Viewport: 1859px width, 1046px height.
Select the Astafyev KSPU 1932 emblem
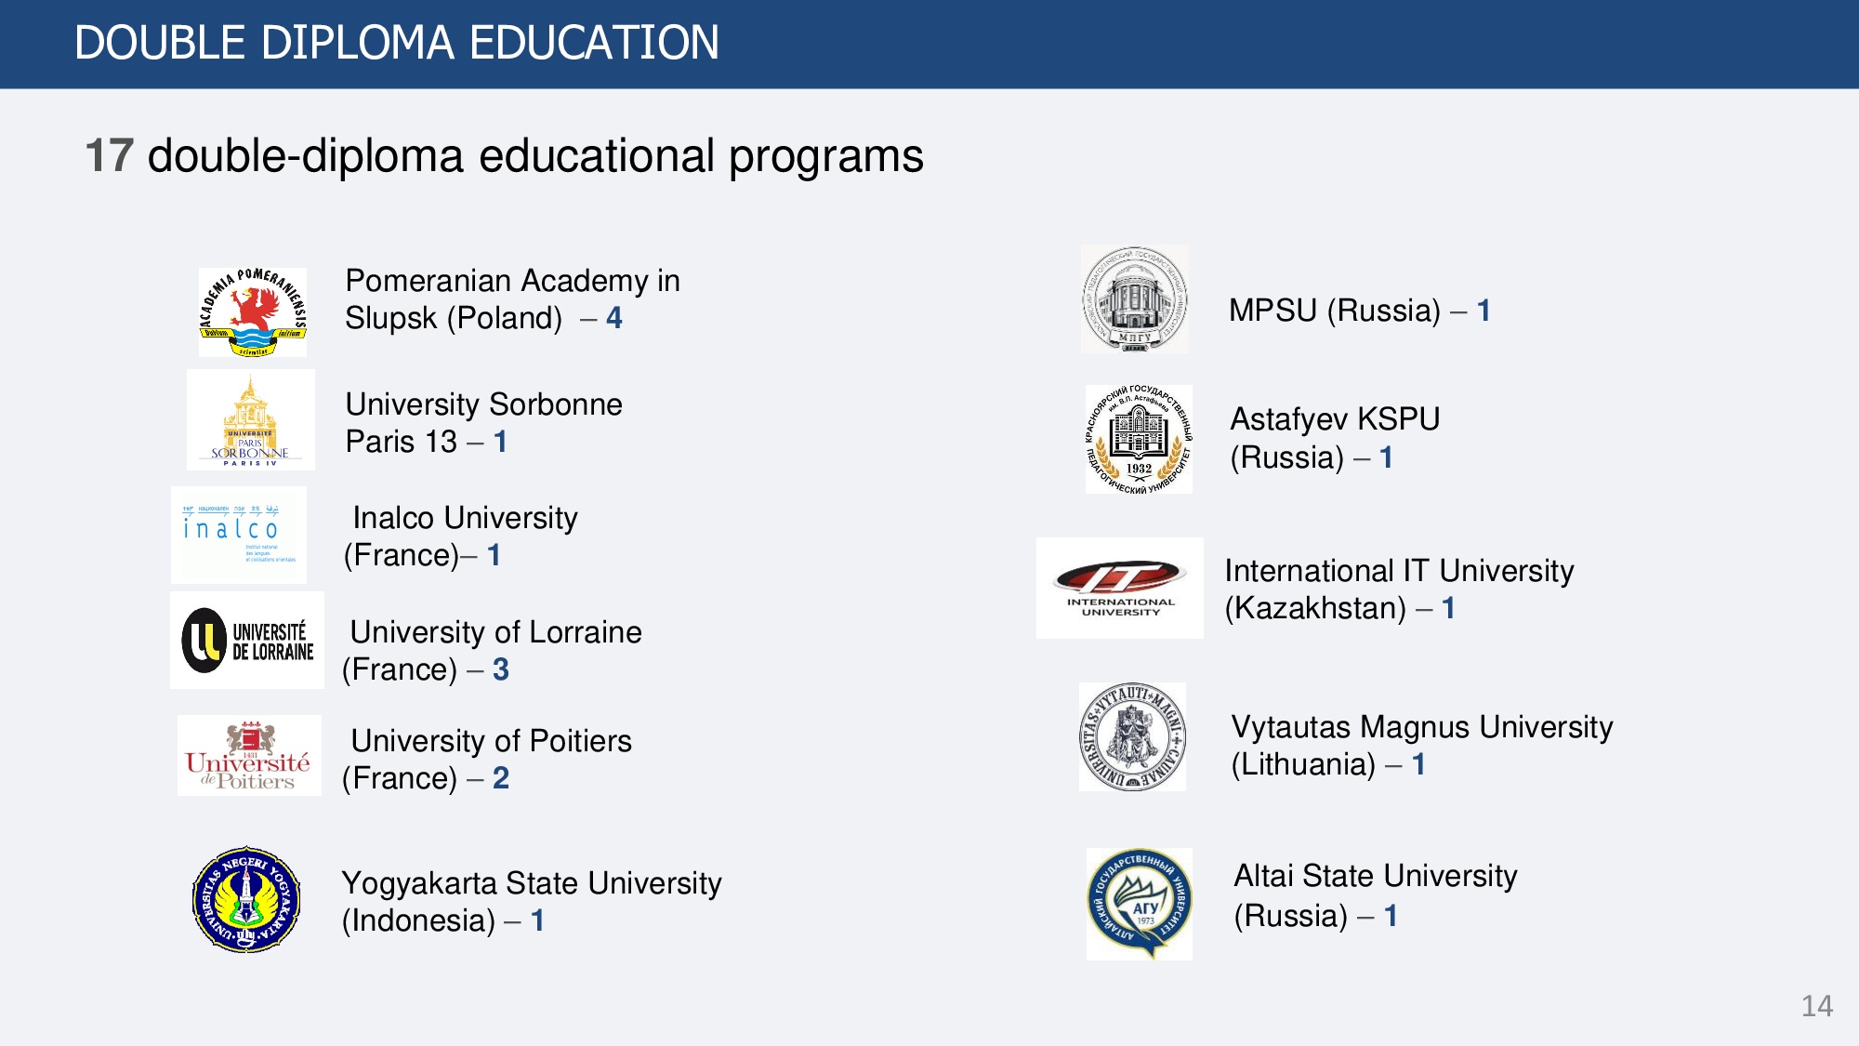tap(1139, 439)
